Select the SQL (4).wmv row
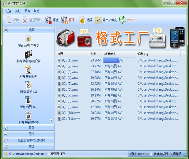This screenshot has height=159, width=189. [121, 78]
